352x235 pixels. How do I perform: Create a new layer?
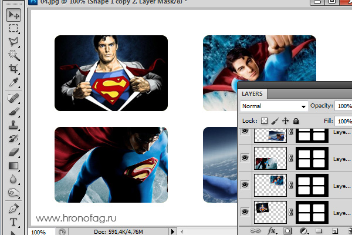(x=335, y=231)
